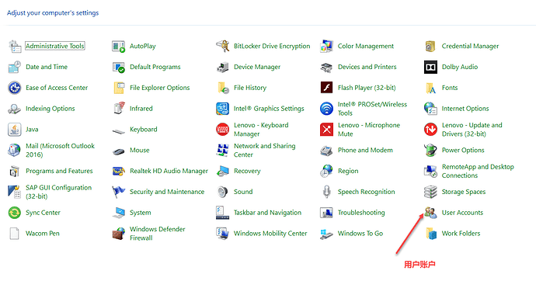Click Network and Sharing Center icon
The height and width of the screenshot is (281, 536).
pos(223,151)
